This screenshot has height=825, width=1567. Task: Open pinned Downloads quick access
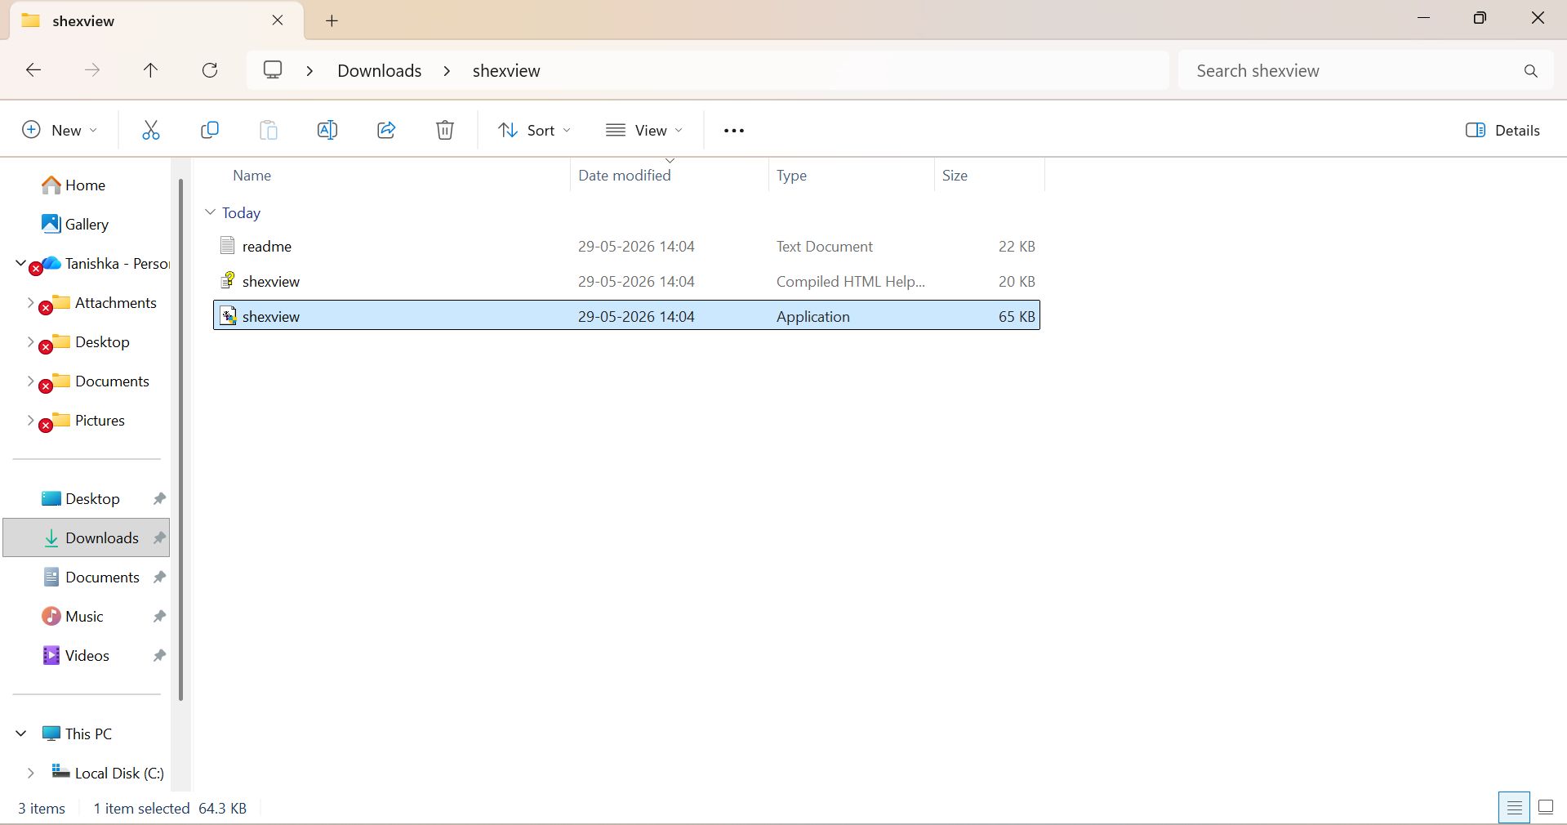87,537
